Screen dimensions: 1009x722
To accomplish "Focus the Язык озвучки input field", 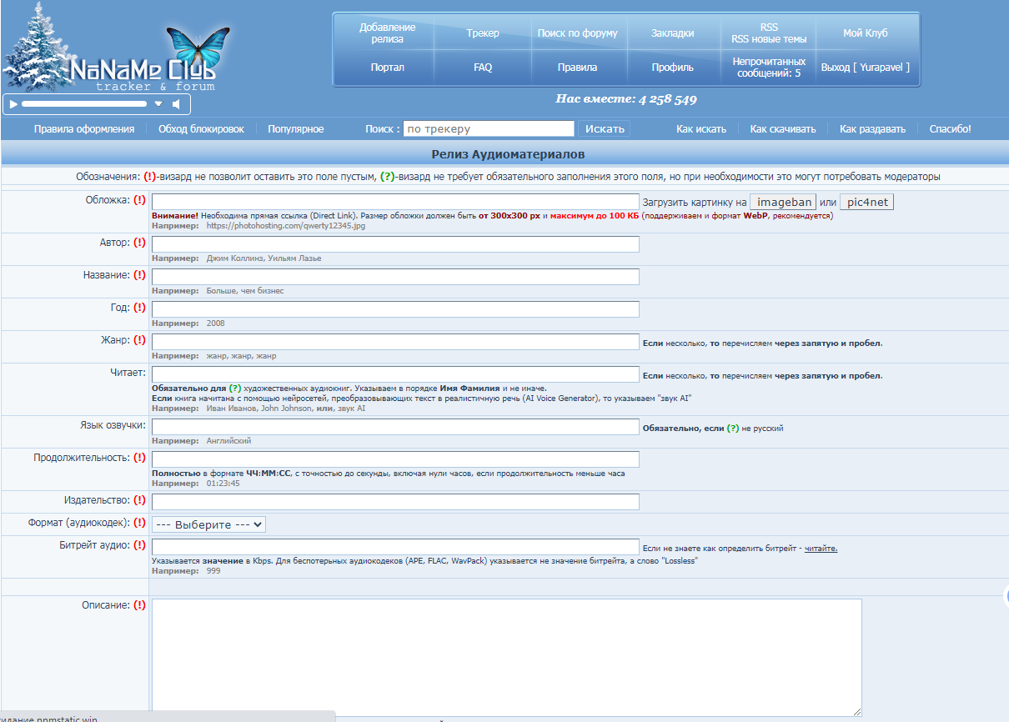I will pos(395,427).
